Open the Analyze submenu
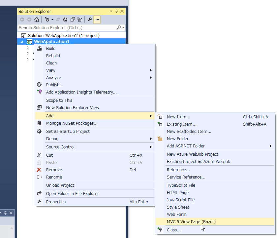Image resolution: width=277 pixels, height=238 pixels. [95, 77]
